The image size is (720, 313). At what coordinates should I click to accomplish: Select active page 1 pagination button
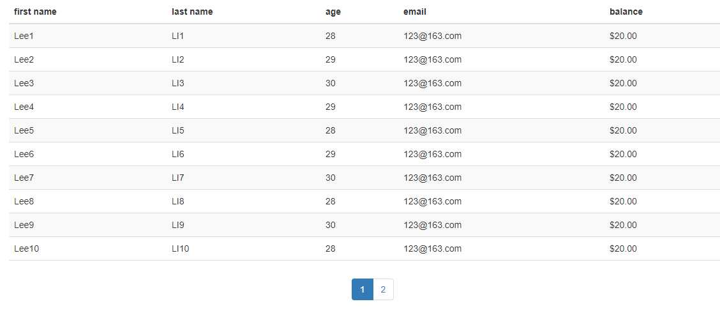click(x=363, y=289)
